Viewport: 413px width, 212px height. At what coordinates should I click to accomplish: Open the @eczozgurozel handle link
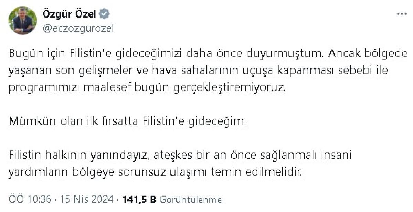[78, 28]
